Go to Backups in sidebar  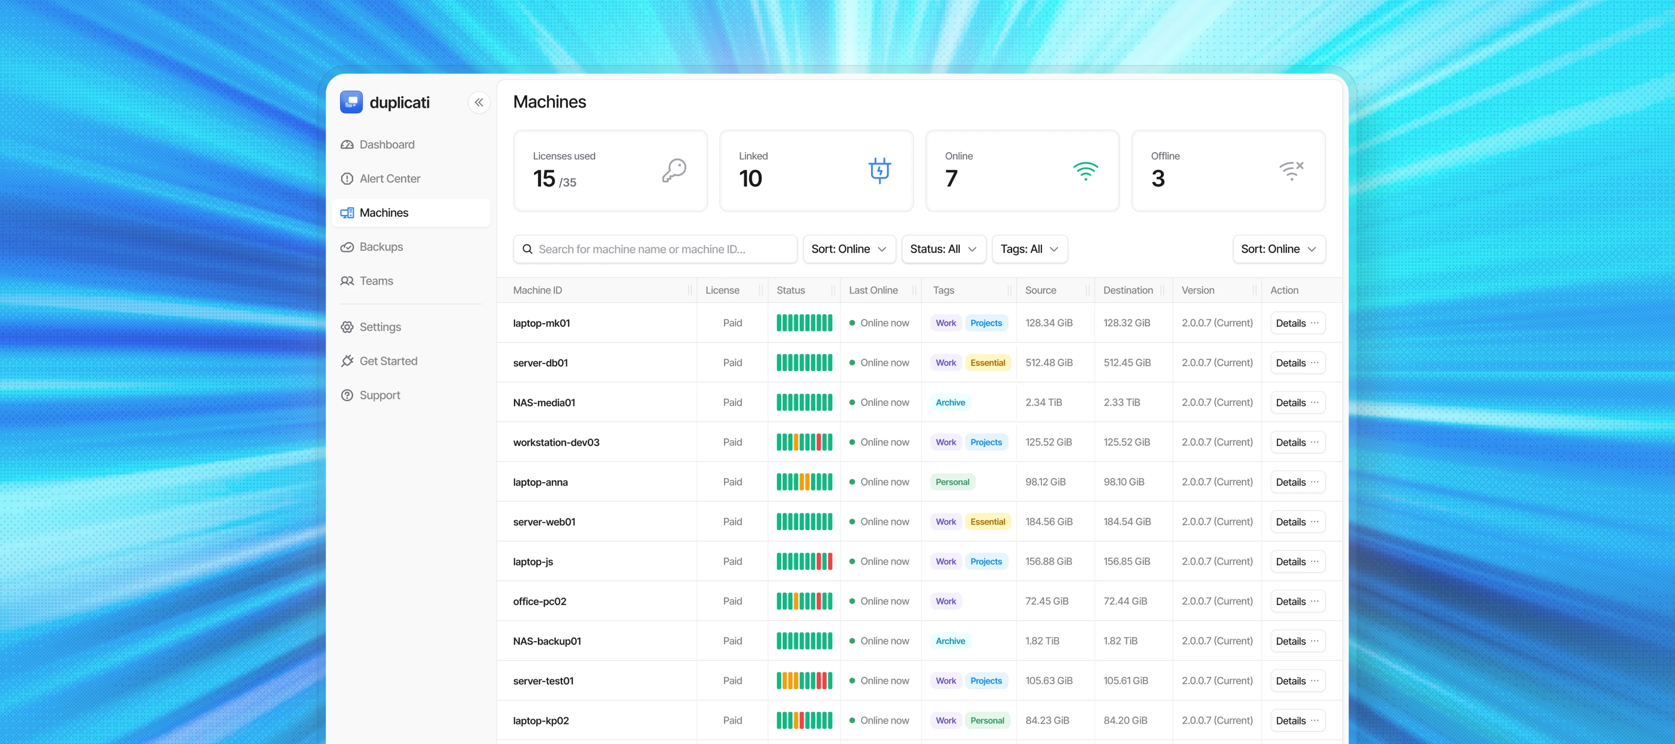click(x=381, y=247)
